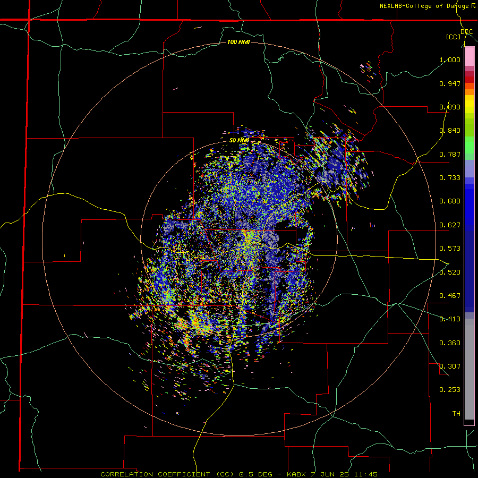Click the 0.5 DEG elevation text in the footer
478x478 pixels.
(x=257, y=474)
